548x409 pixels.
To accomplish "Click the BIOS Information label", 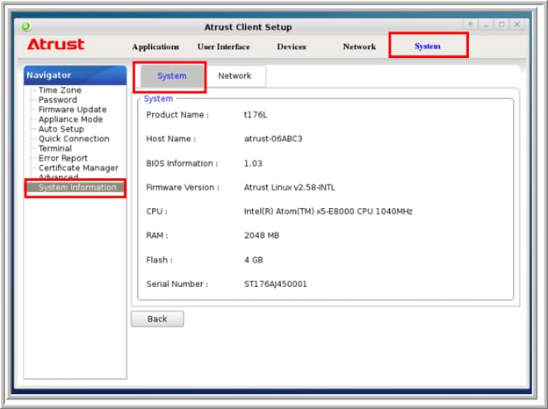I will (182, 163).
